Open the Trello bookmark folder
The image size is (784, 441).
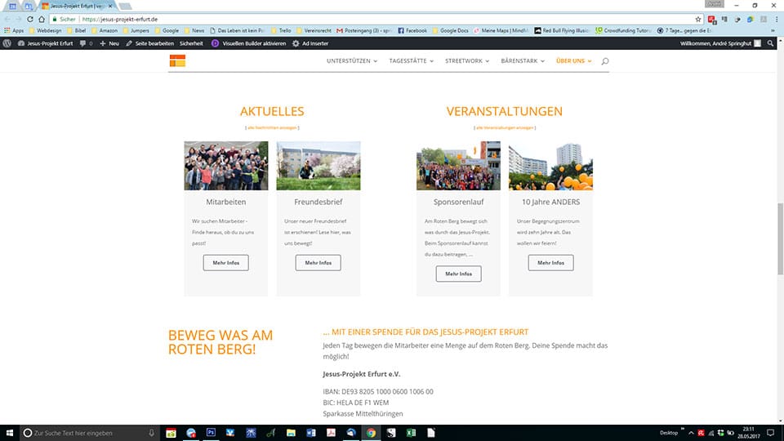(x=282, y=30)
